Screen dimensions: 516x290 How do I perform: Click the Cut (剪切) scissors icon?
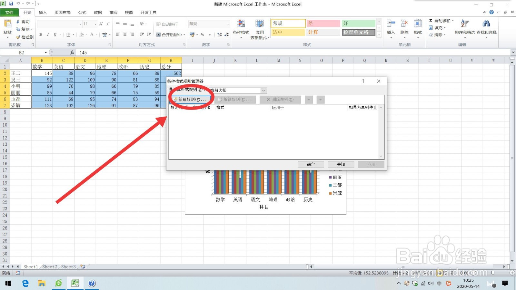pos(18,22)
